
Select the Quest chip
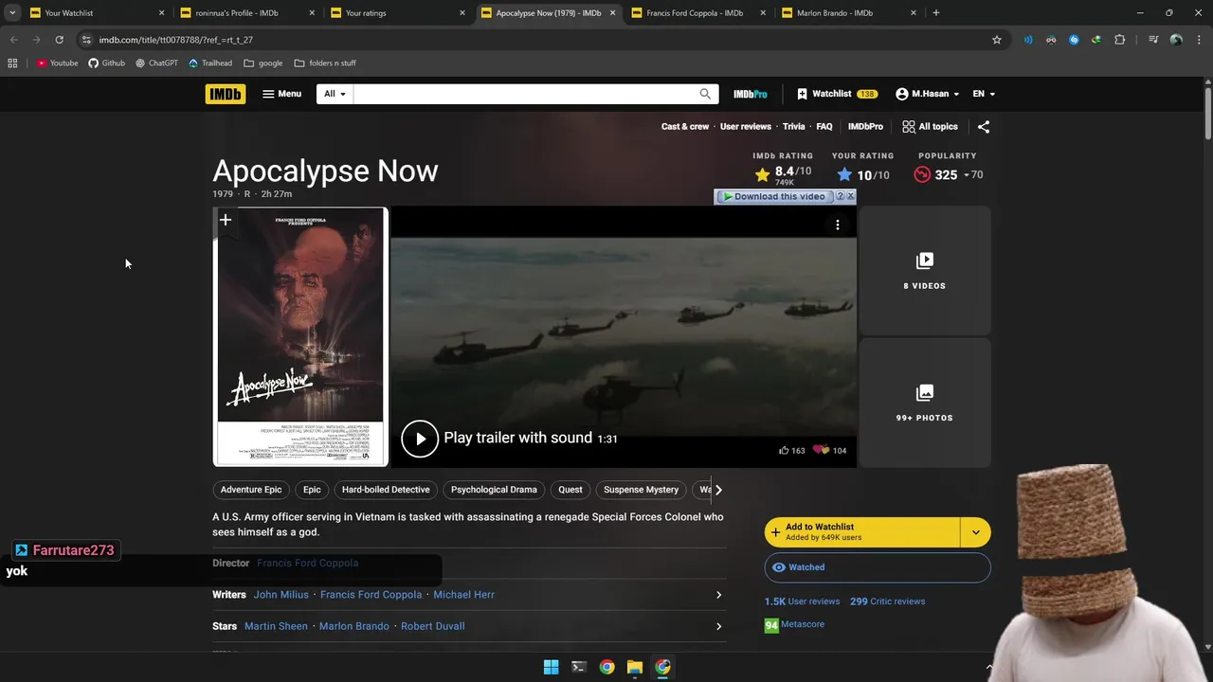[570, 490]
